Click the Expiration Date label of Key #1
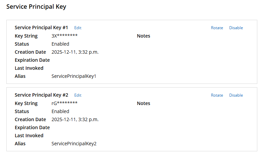The height and width of the screenshot is (155, 261). click(32, 60)
